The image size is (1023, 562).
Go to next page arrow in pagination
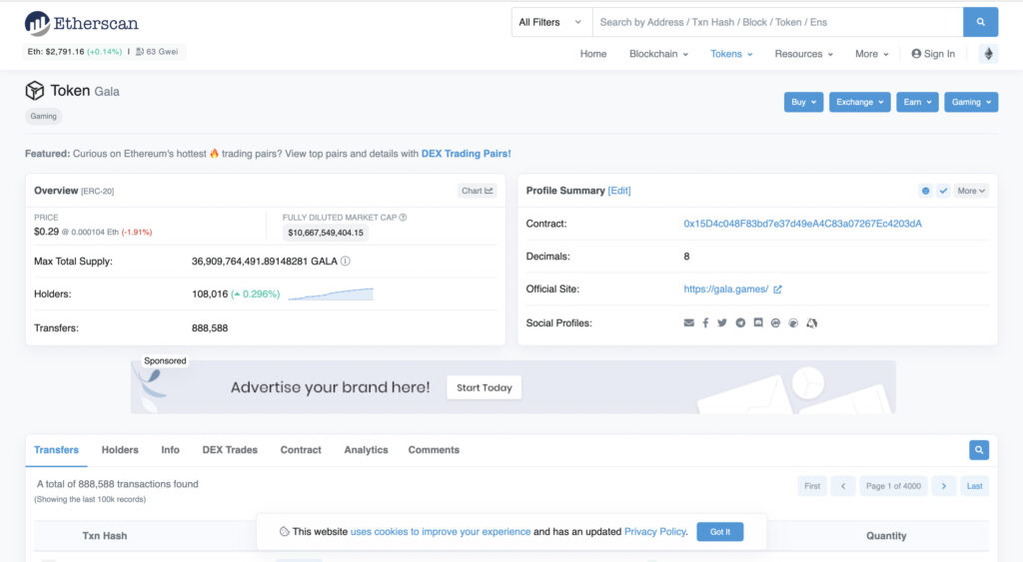[943, 486]
